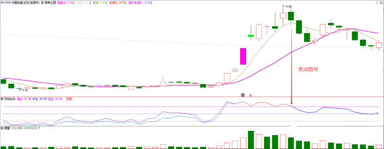This screenshot has width=384, height=149.
Task: Click the diamond icon in the top-right corner
Action: point(377,3)
